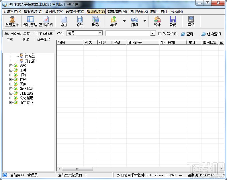Click the 民族 folder icon in tree
The height and width of the screenshot is (180, 227).
click(x=16, y=84)
